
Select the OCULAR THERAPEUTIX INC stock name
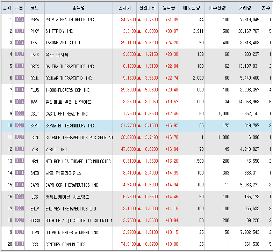[69, 78]
